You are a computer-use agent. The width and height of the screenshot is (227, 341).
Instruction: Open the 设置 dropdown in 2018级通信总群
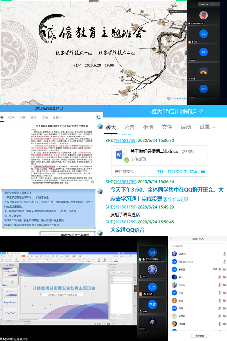[57, 117]
